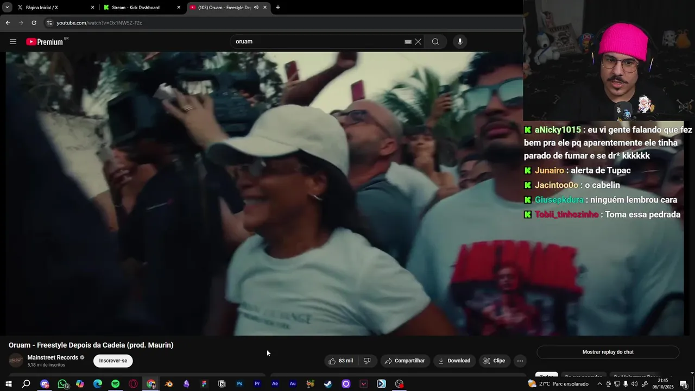Click subscriber count 5,18 mi de inscritos
The width and height of the screenshot is (695, 391).
(46, 365)
